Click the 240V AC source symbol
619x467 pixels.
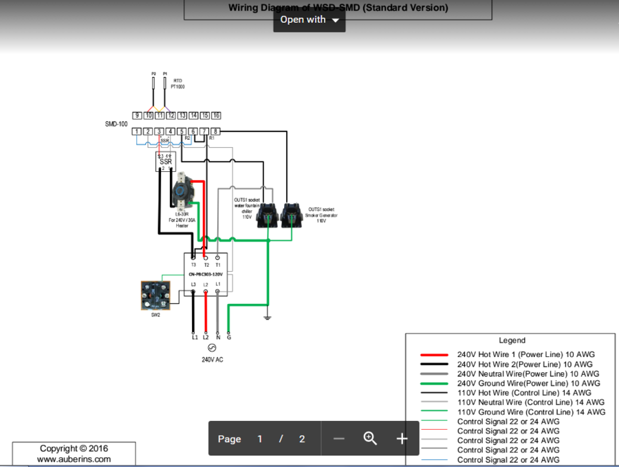point(212,349)
